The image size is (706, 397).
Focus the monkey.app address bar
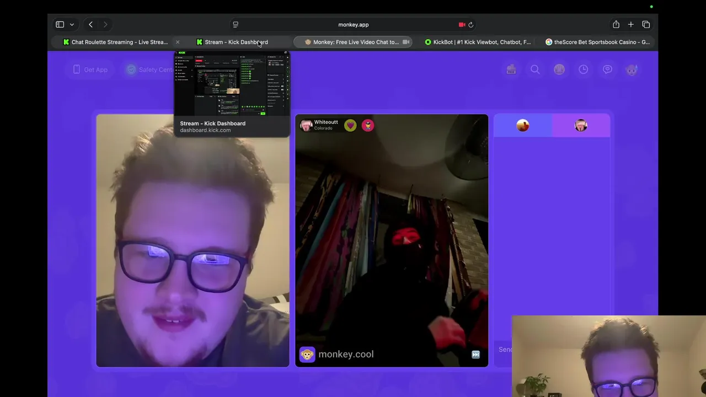353,24
